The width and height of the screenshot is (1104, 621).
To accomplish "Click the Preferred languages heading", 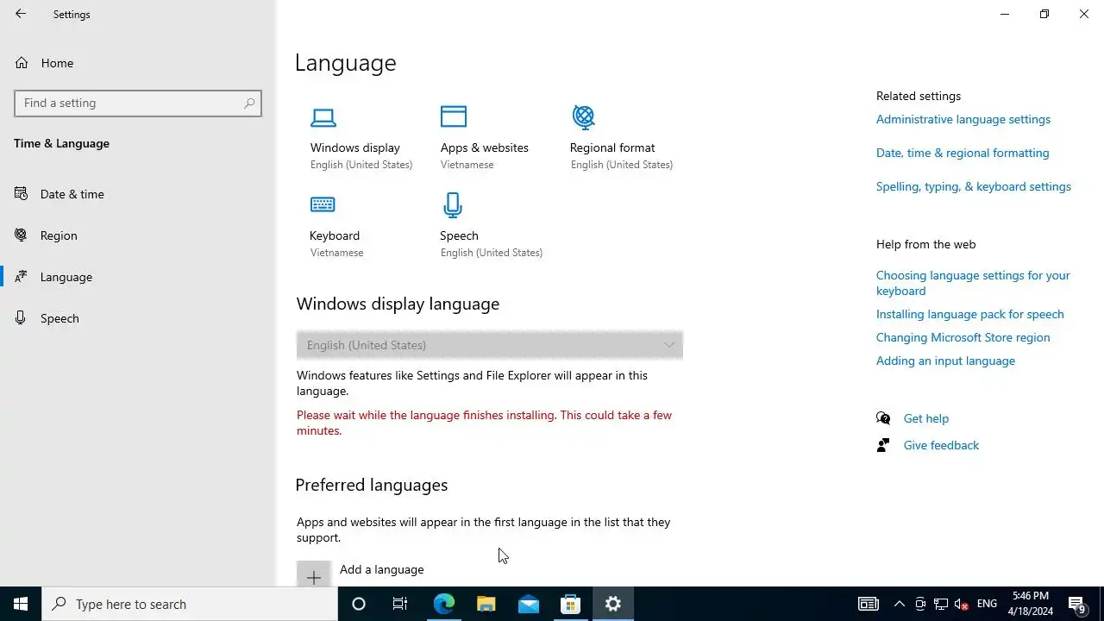I will point(372,485).
